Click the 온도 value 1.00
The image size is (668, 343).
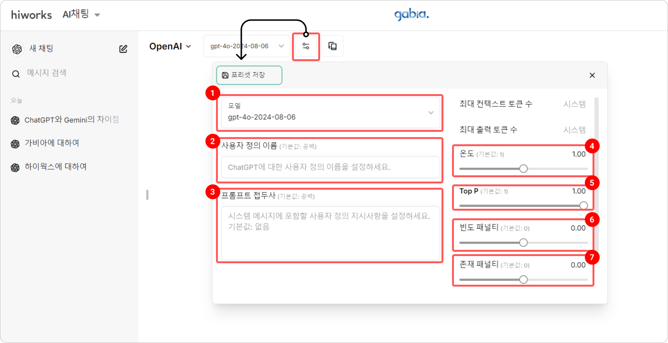579,154
